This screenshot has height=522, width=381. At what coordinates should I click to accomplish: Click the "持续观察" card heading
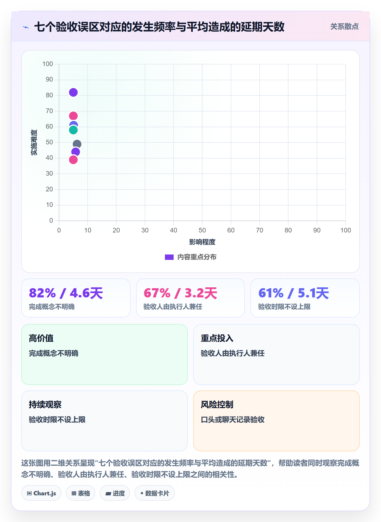pos(45,405)
